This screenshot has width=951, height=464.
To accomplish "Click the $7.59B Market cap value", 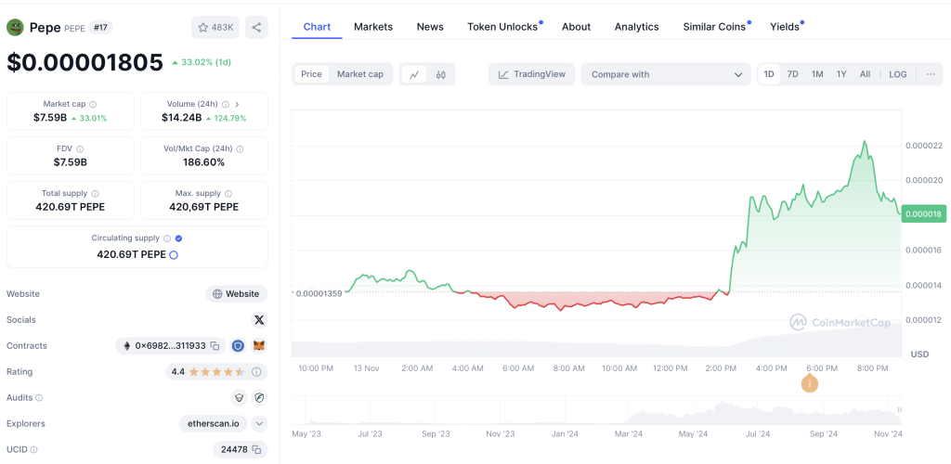I will pos(50,118).
